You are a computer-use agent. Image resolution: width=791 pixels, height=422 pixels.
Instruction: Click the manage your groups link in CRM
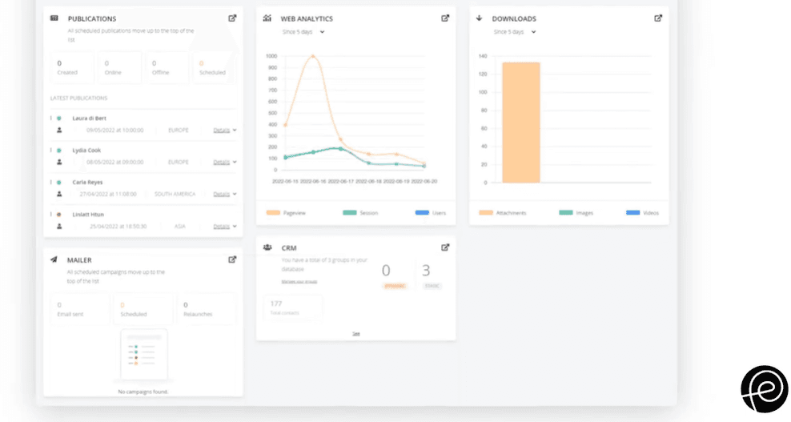299,282
